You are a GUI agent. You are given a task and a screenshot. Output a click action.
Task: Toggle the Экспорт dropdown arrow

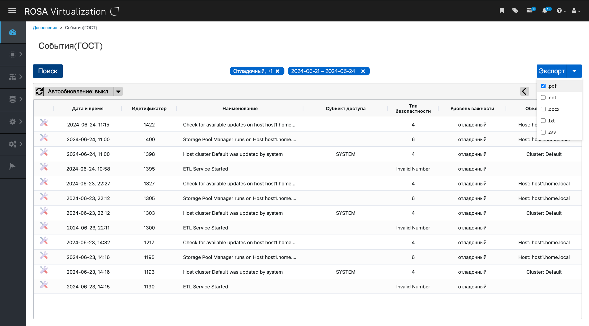coord(574,71)
